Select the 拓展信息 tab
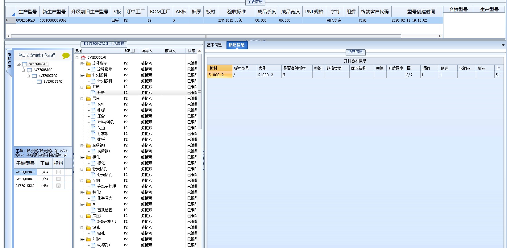The width and height of the screenshot is (507, 248). 237,45
